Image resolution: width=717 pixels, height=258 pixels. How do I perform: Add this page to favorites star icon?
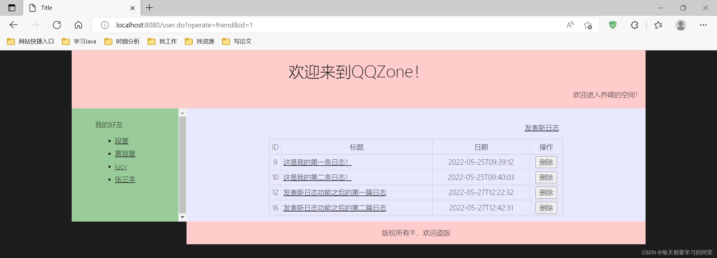tap(588, 25)
